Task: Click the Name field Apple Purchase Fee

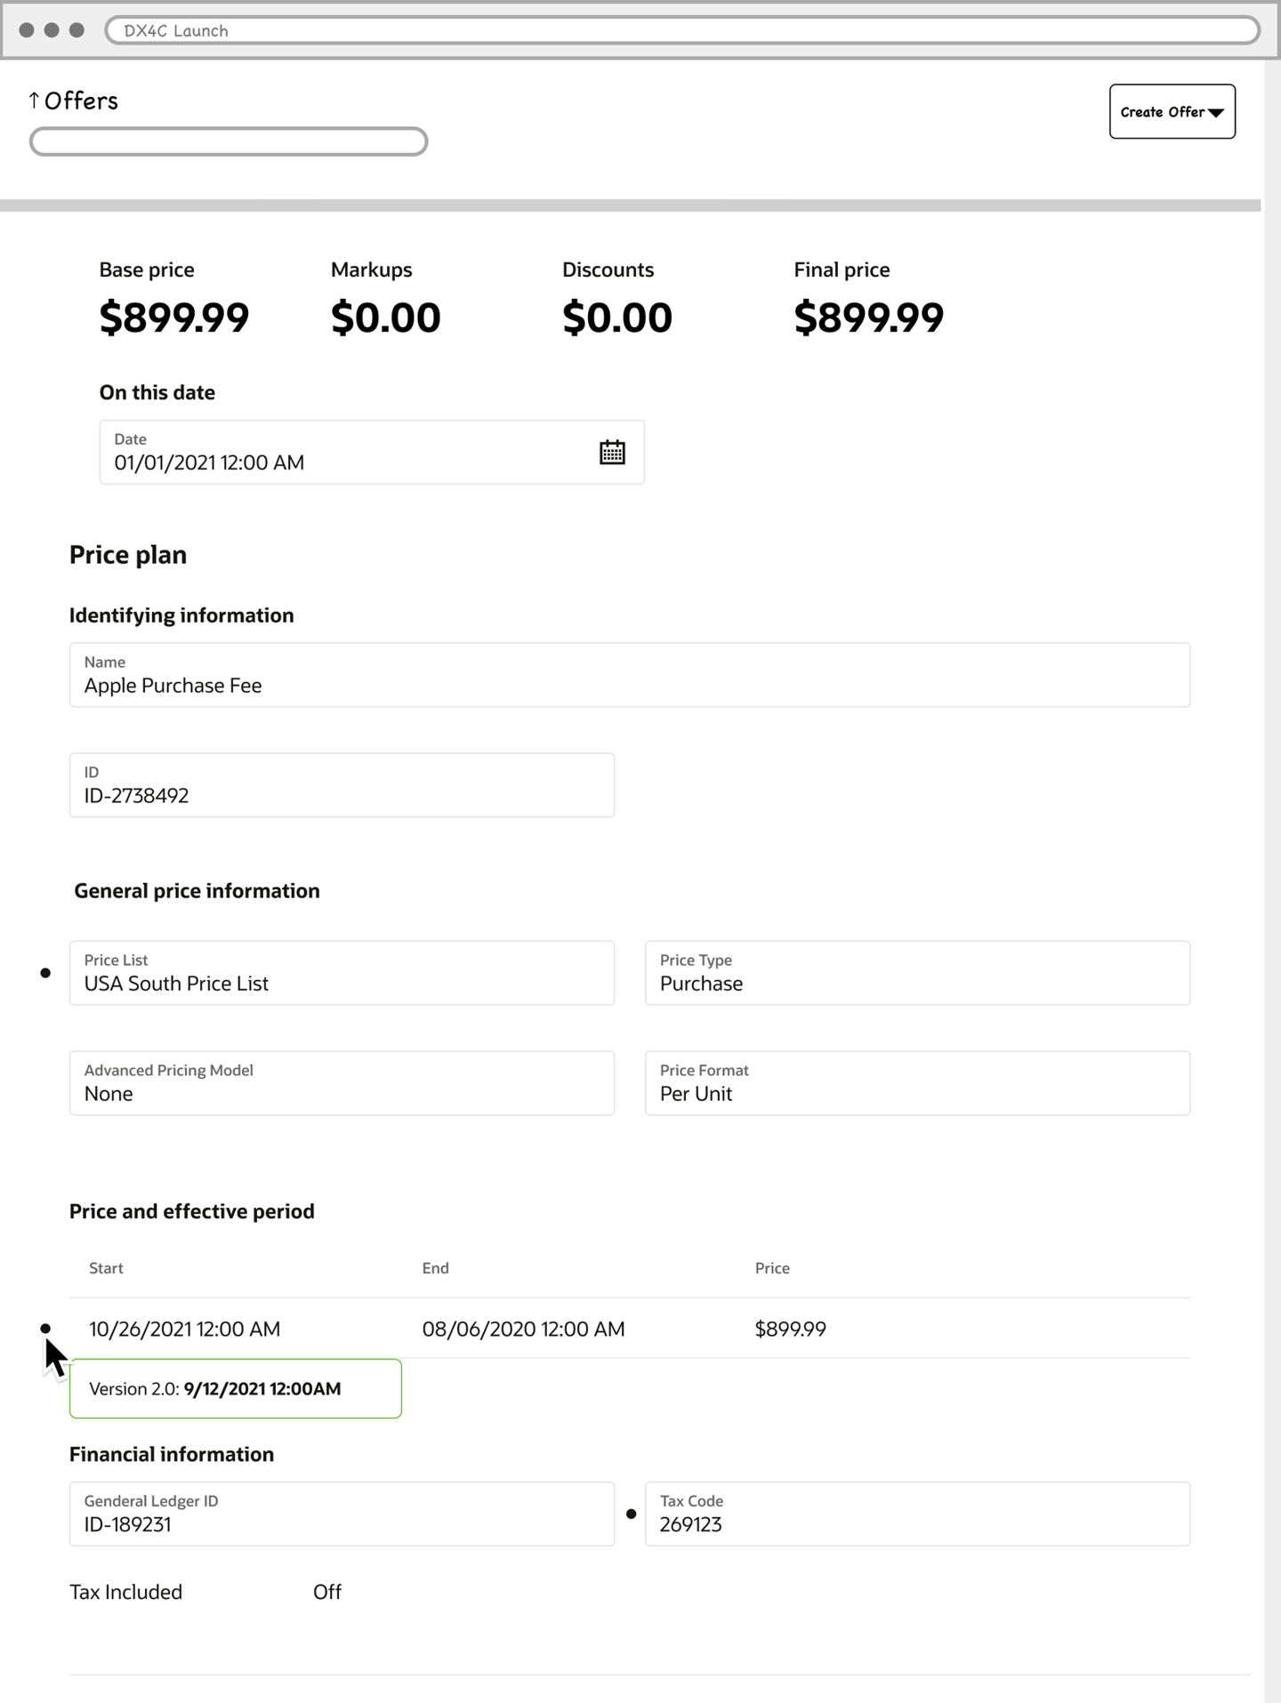Action: (x=629, y=675)
